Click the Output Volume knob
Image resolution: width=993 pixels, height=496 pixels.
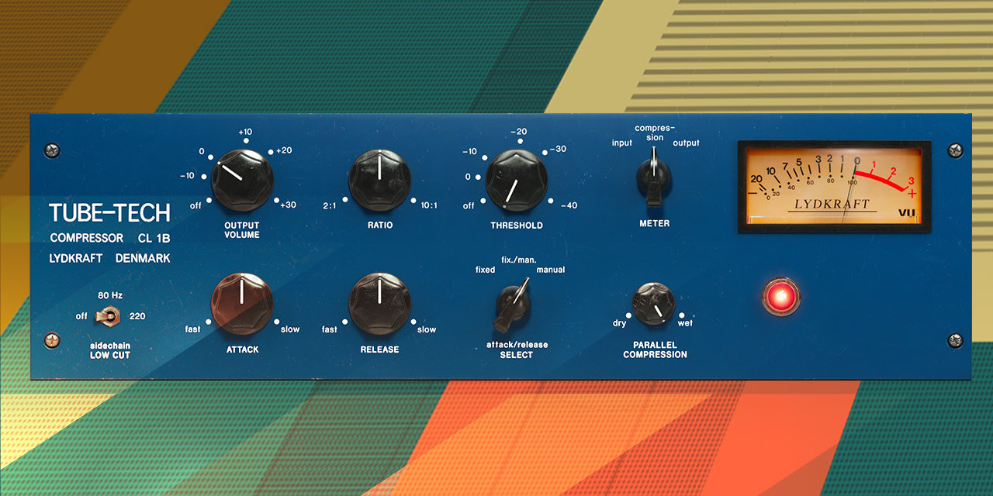(243, 181)
